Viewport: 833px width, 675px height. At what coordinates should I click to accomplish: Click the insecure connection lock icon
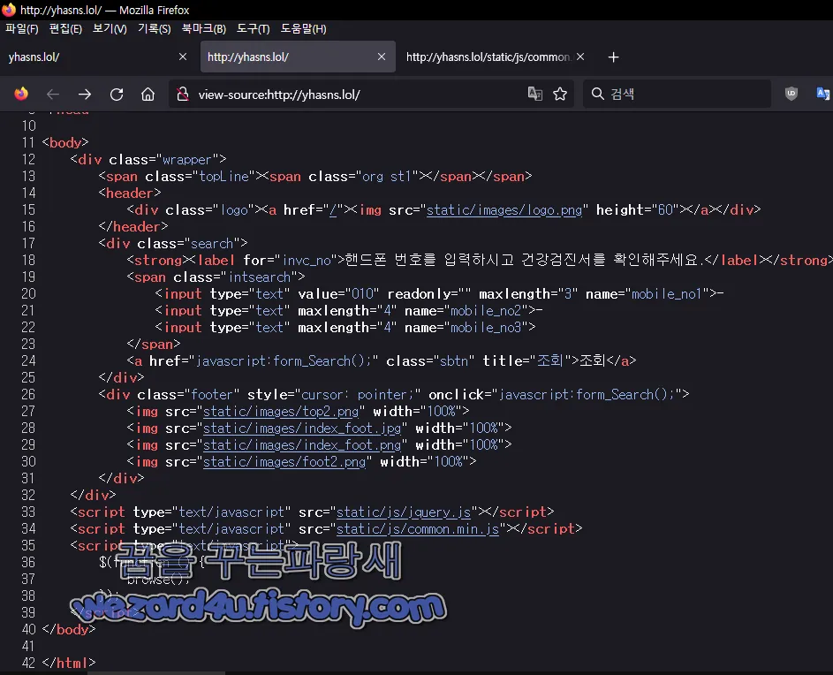pyautogui.click(x=183, y=94)
